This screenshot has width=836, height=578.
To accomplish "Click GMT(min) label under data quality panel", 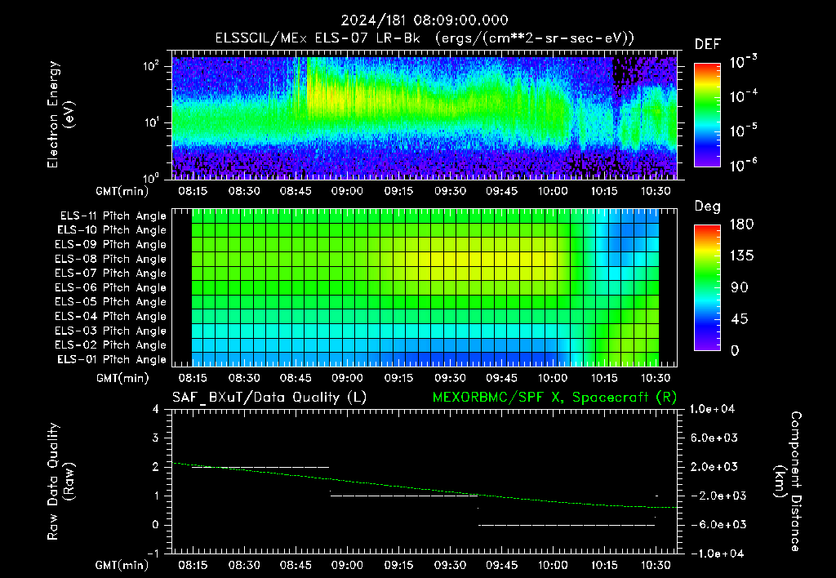I will [122, 565].
